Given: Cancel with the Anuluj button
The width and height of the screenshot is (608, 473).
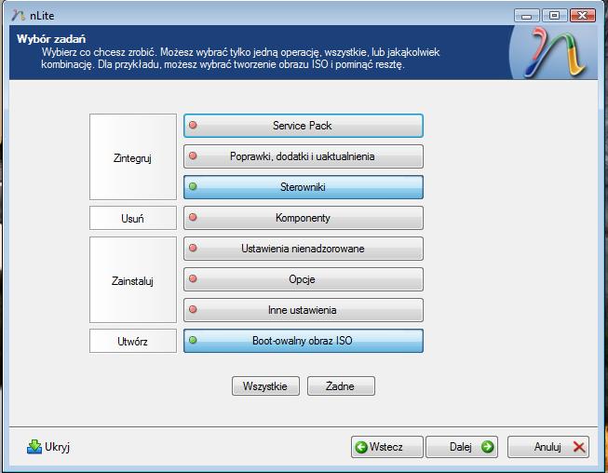Looking at the screenshot, I should tap(548, 447).
